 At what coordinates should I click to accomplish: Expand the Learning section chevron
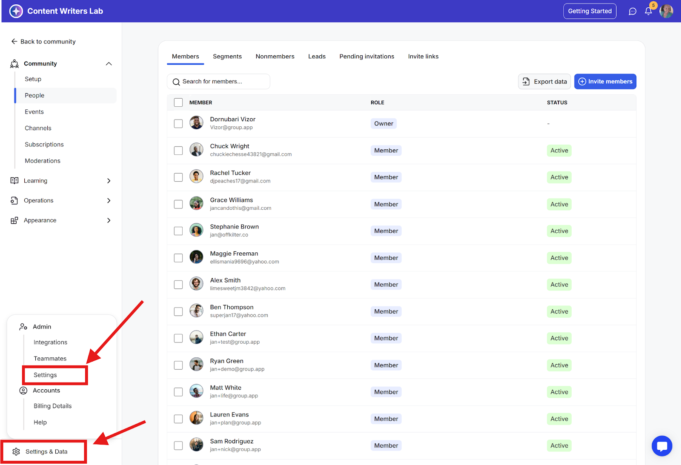click(109, 181)
